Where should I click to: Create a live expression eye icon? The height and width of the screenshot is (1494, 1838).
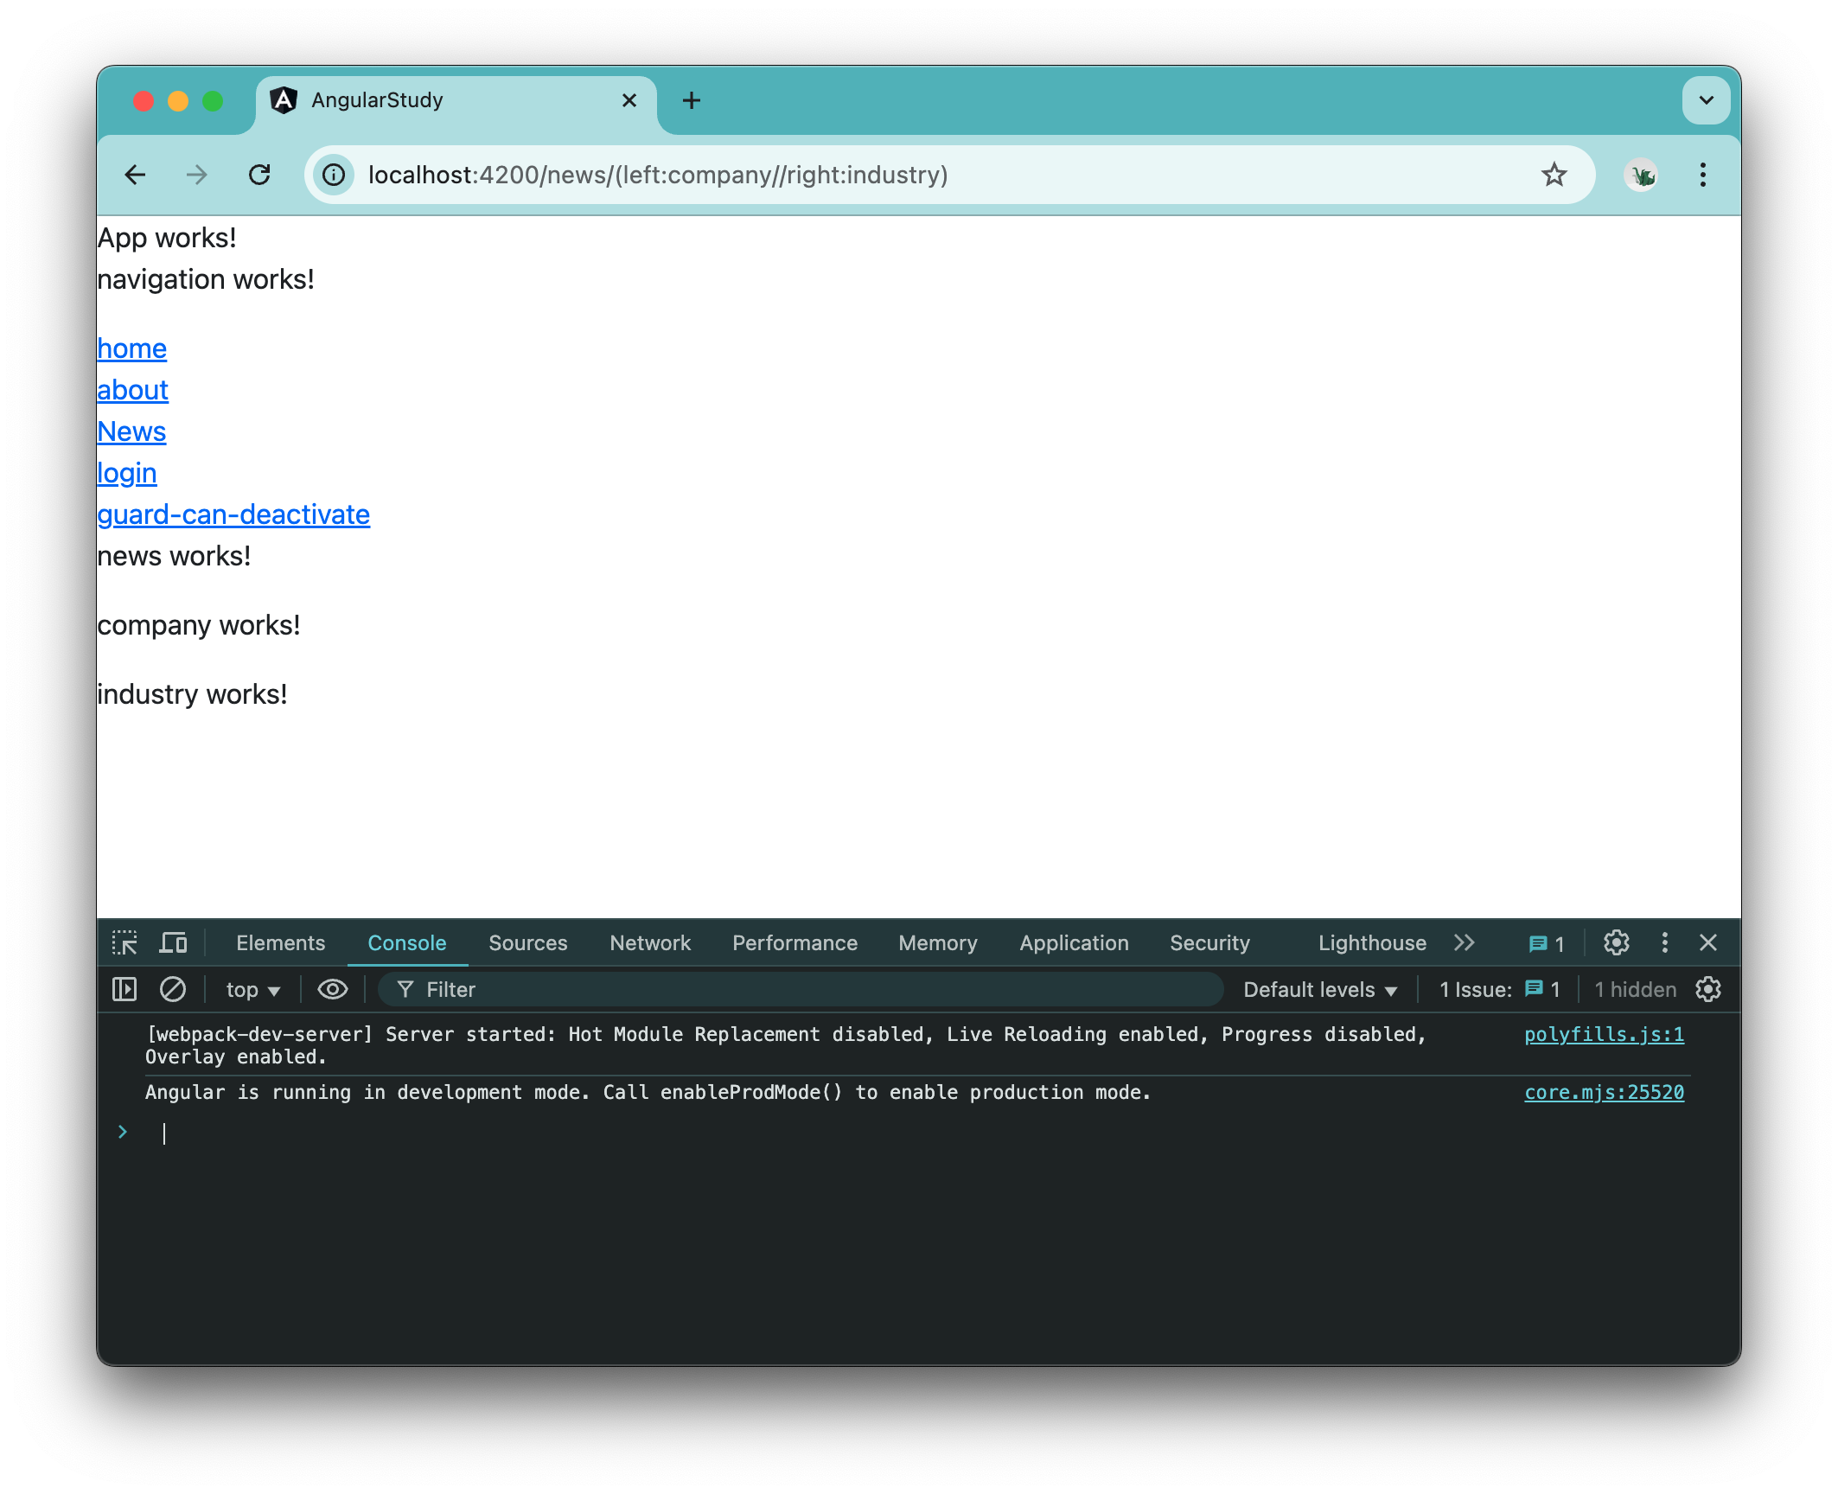[x=332, y=989]
